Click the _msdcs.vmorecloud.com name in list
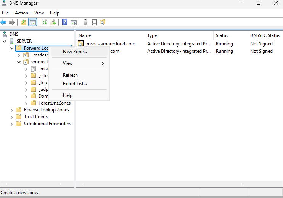Viewport: 283px width, 198px height. click(110, 44)
